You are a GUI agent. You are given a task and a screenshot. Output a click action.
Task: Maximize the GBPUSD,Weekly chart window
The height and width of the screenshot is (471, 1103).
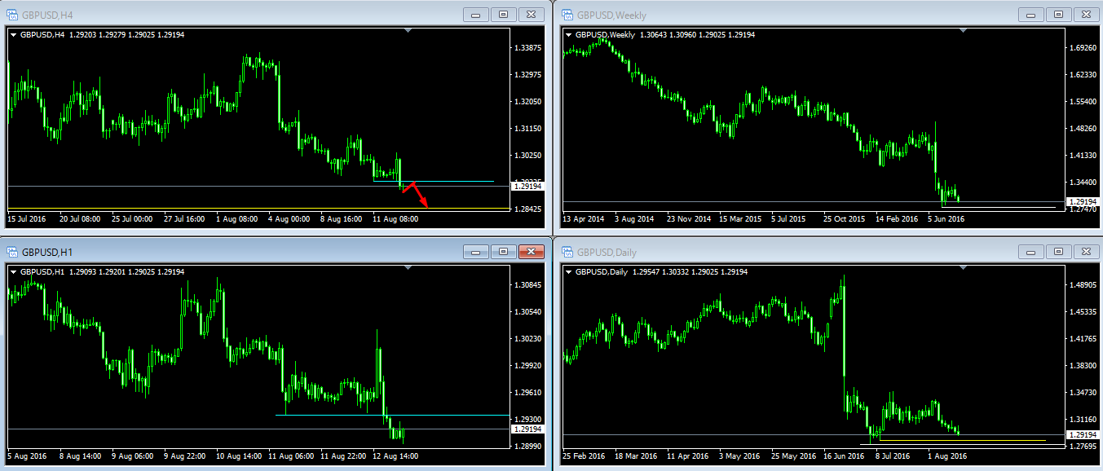point(1058,14)
